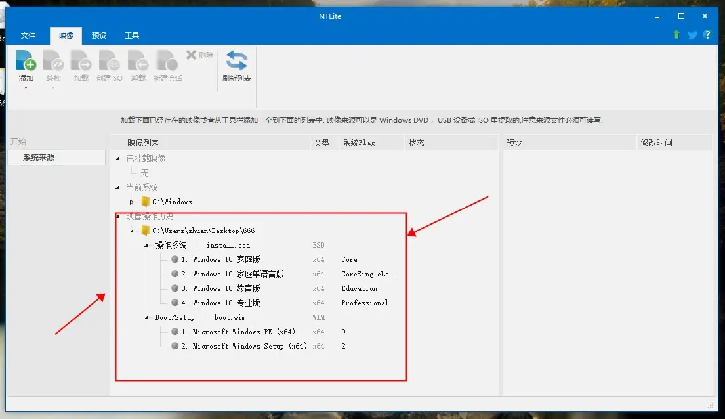Click the gray dot beside Windows 10 专业版
This screenshot has width=725, height=419.
(175, 302)
